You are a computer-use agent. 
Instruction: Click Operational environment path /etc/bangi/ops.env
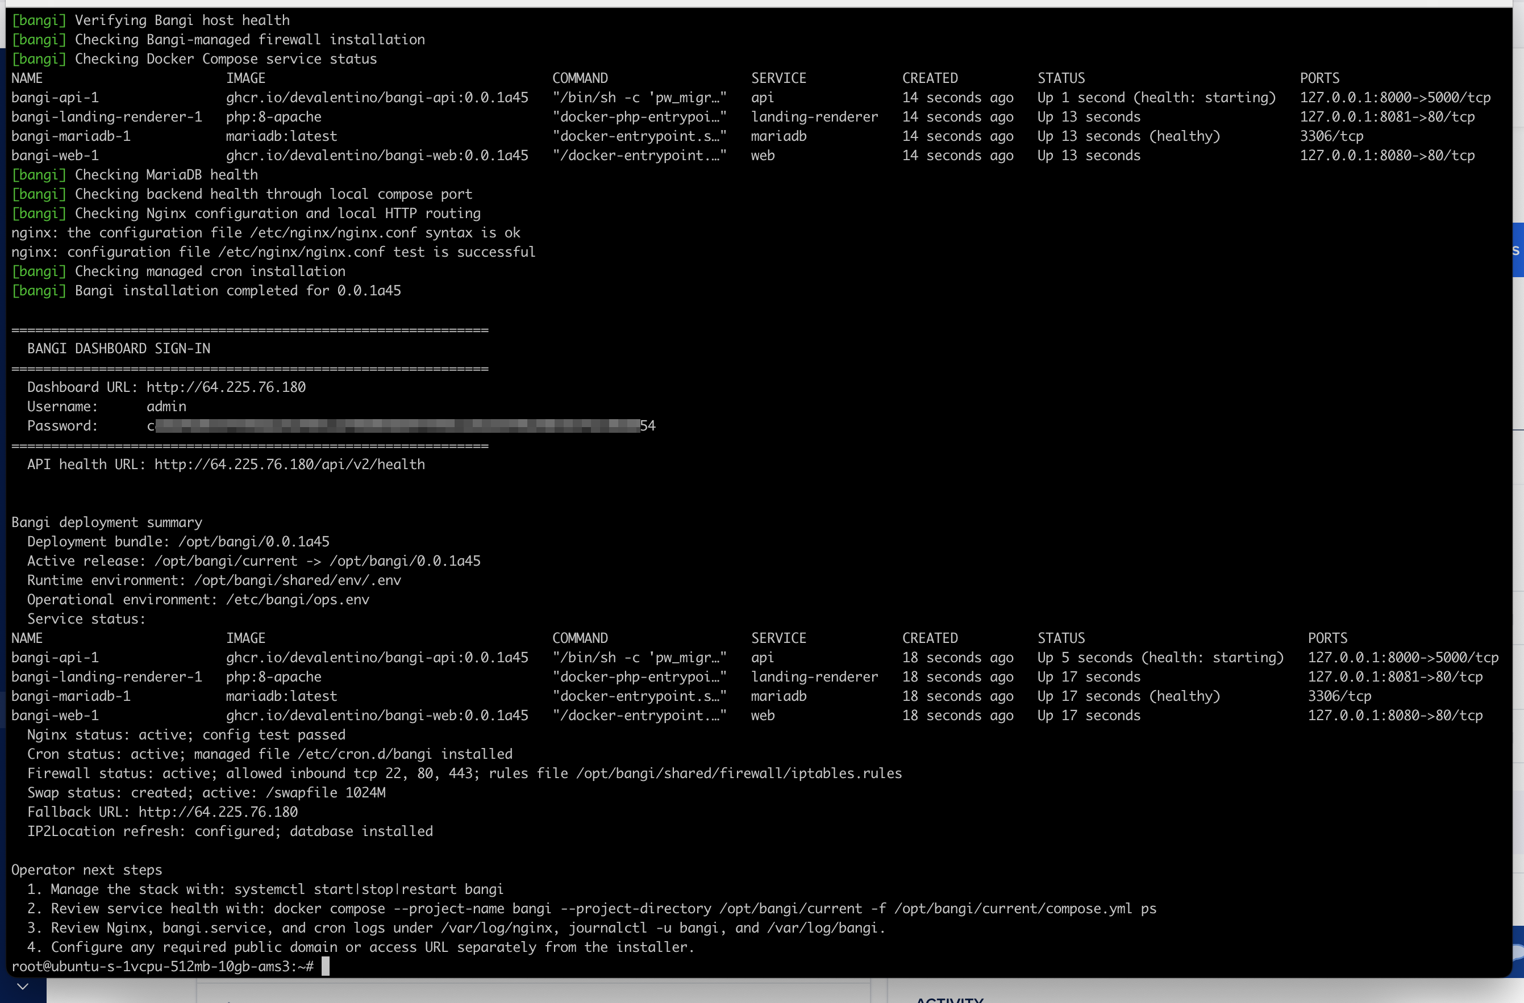(x=298, y=600)
